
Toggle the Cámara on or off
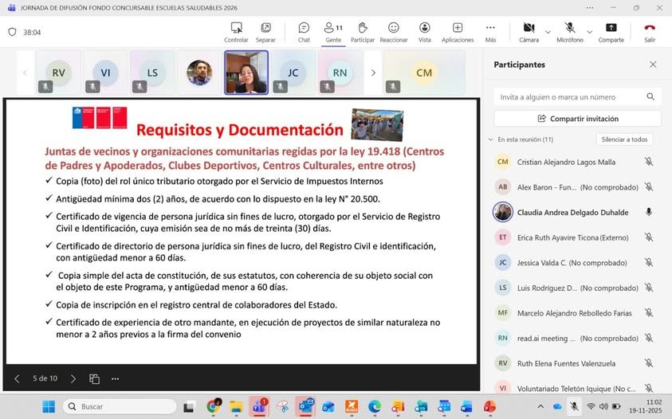[x=529, y=32]
